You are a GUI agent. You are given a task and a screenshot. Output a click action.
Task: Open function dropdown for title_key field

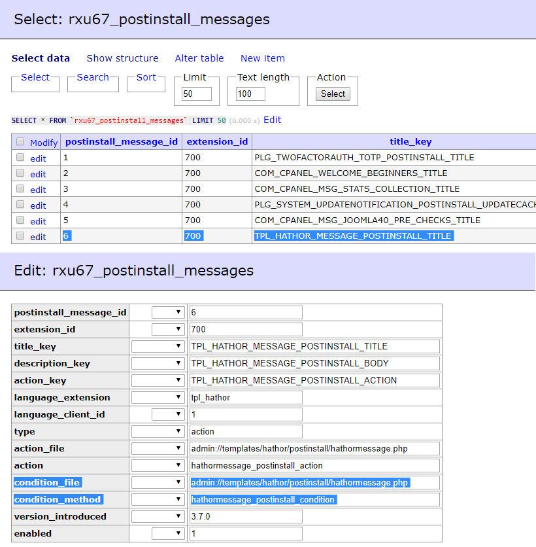pyautogui.click(x=158, y=346)
